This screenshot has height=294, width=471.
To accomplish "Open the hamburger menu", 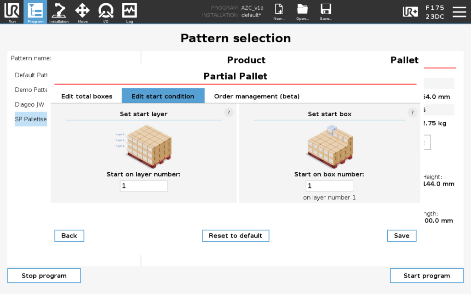I will [459, 12].
